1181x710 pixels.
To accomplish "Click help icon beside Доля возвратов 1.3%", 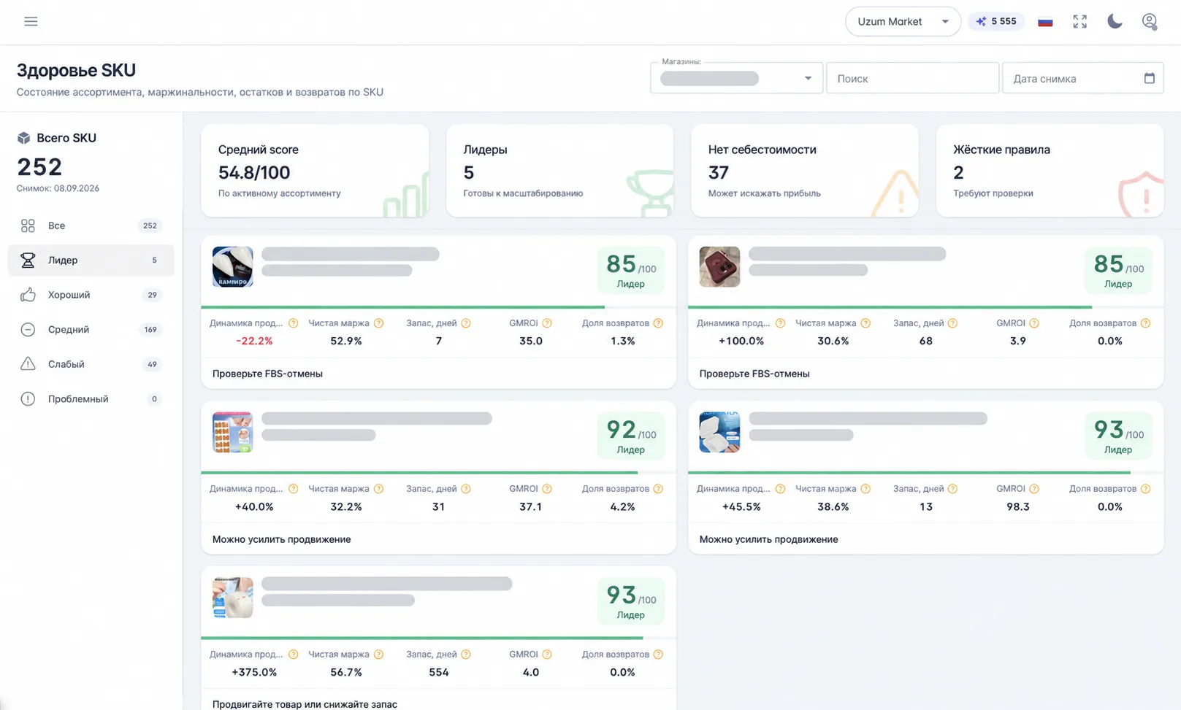I will (658, 323).
